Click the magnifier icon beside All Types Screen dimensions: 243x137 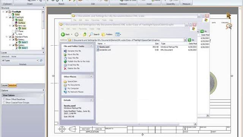tap(41, 61)
